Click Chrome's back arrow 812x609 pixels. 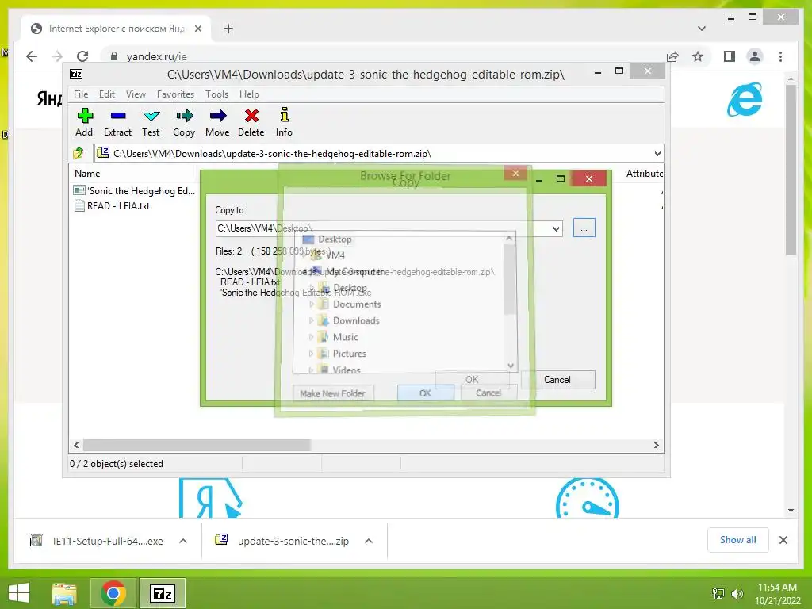pos(32,56)
